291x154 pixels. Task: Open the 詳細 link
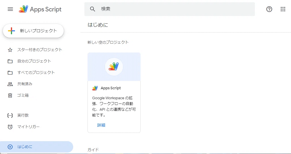point(101,125)
